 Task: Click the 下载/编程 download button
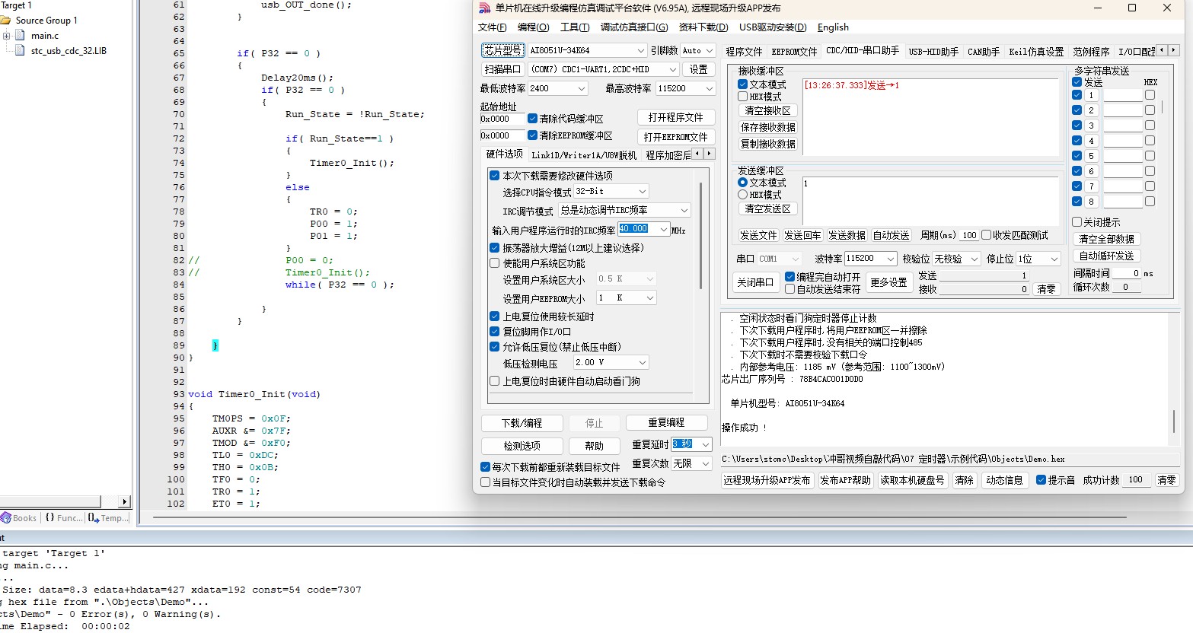[x=522, y=423]
